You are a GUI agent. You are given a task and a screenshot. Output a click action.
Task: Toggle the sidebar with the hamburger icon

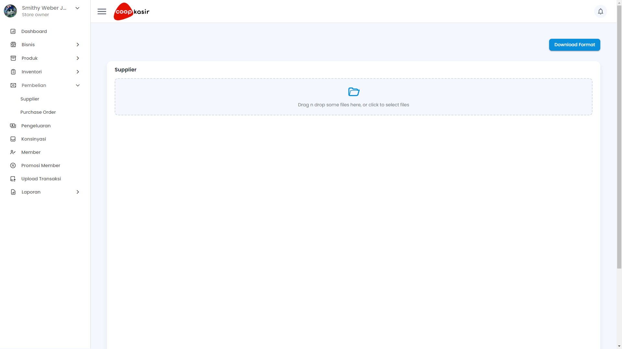102,11
